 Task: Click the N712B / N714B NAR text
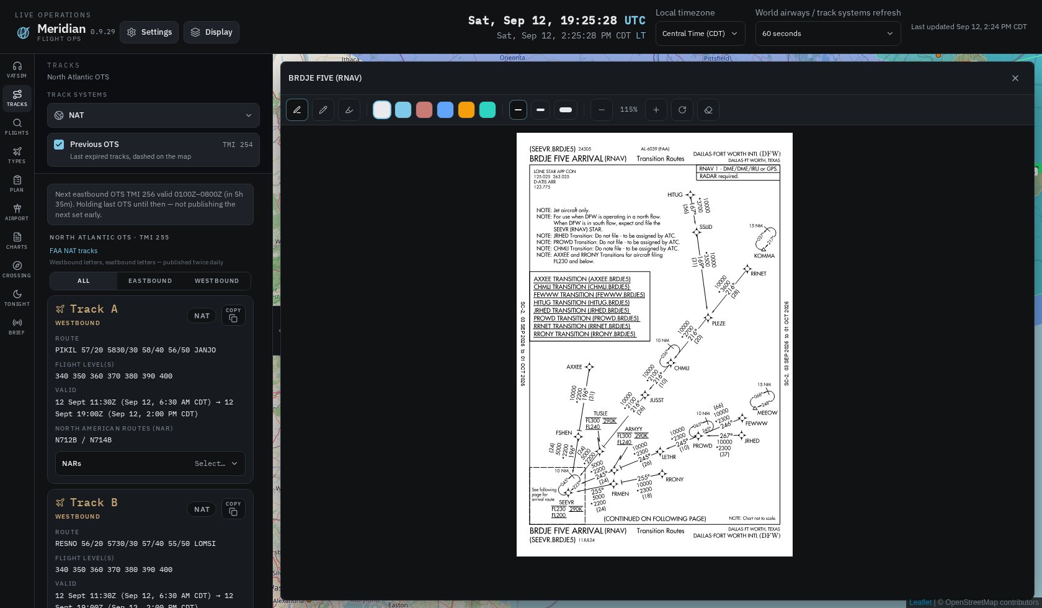click(83, 440)
